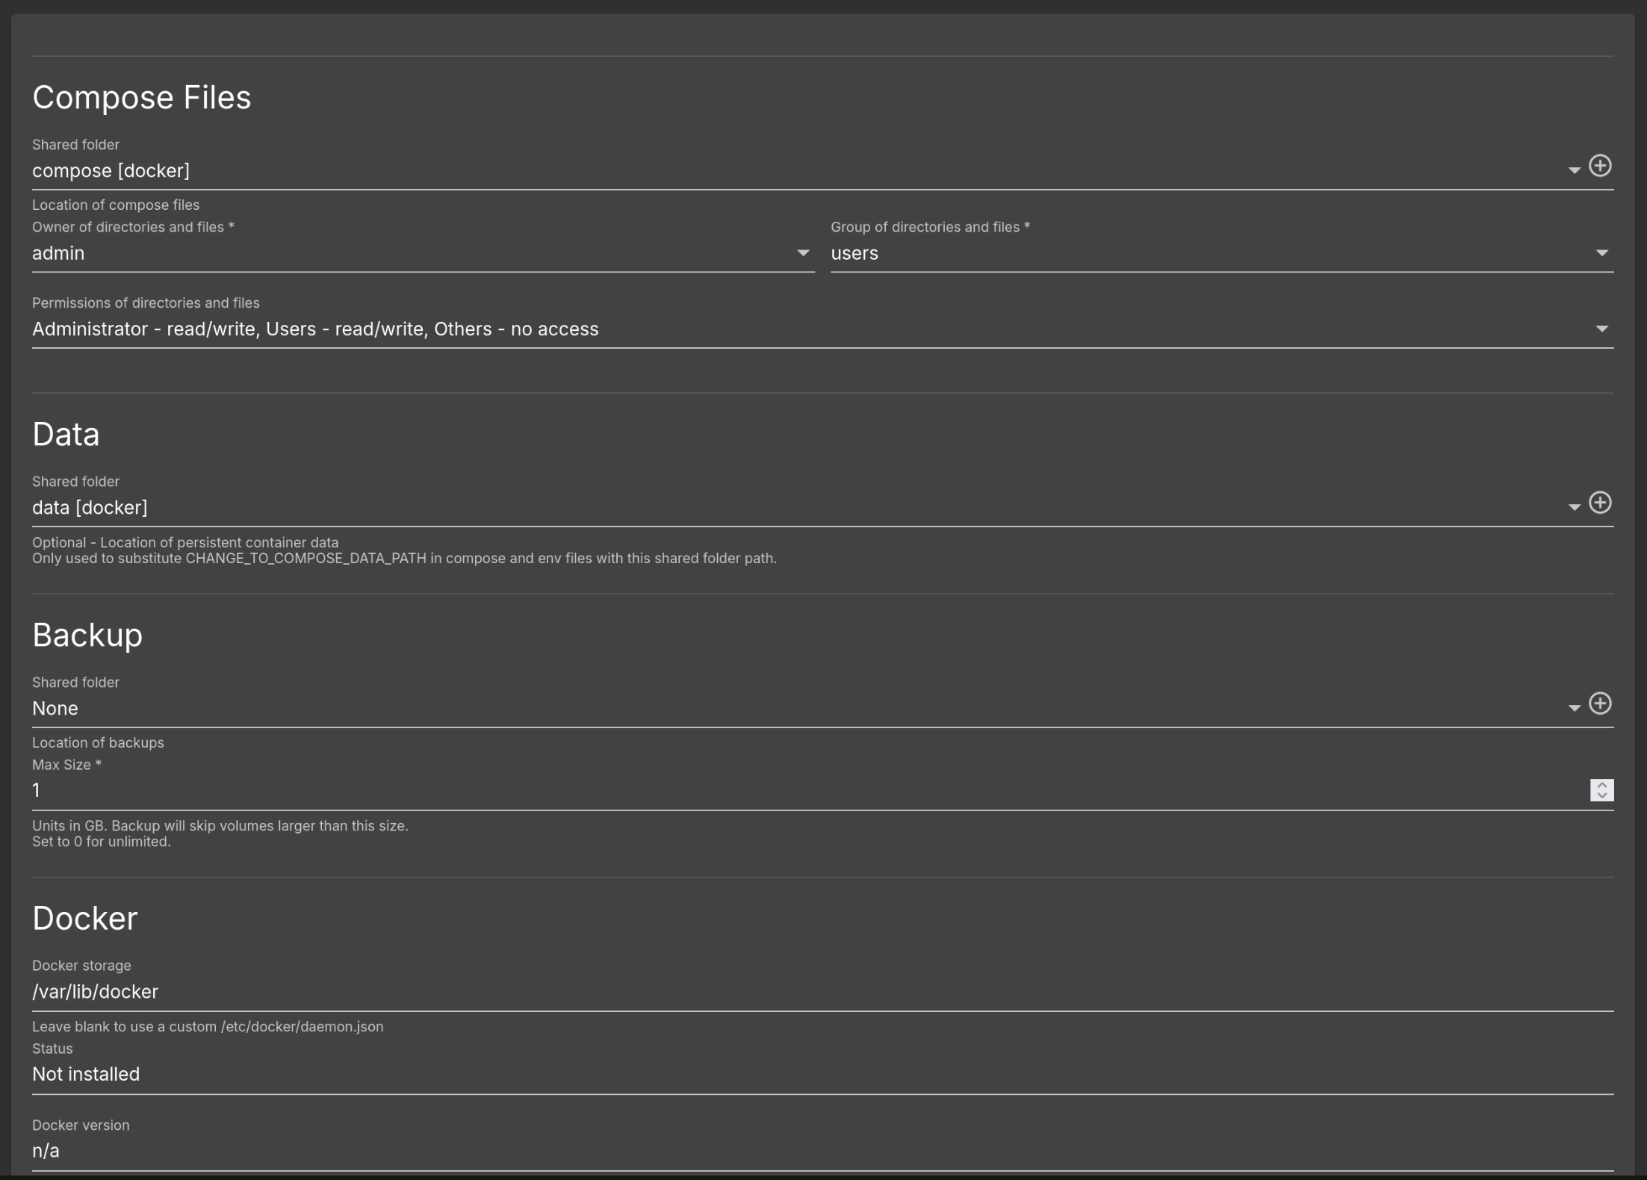This screenshot has width=1647, height=1180.
Task: Click the None backup folder value
Action: [55, 709]
